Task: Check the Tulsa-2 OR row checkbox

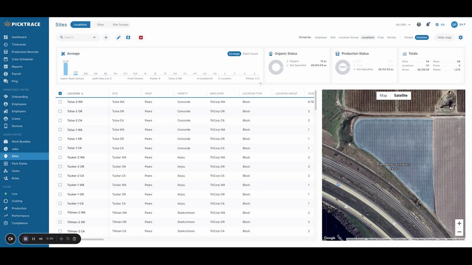Action: click(60, 111)
